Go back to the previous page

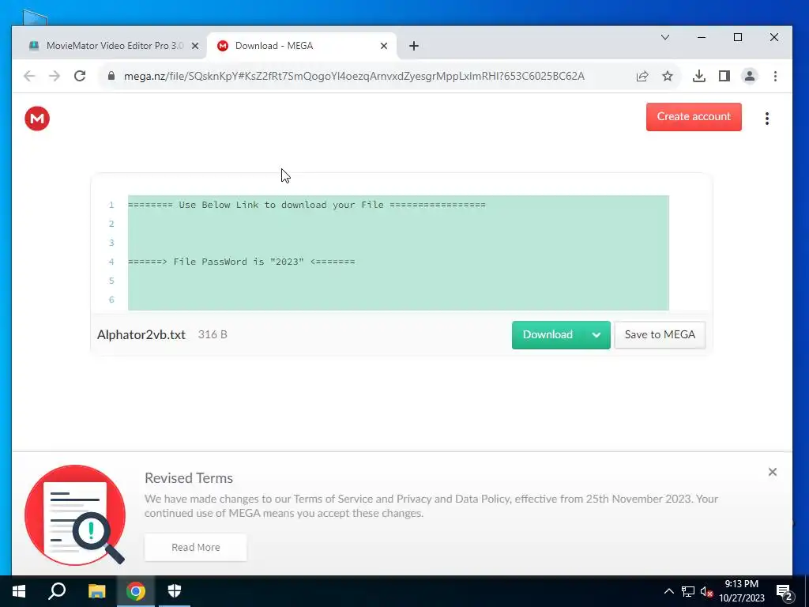[29, 77]
